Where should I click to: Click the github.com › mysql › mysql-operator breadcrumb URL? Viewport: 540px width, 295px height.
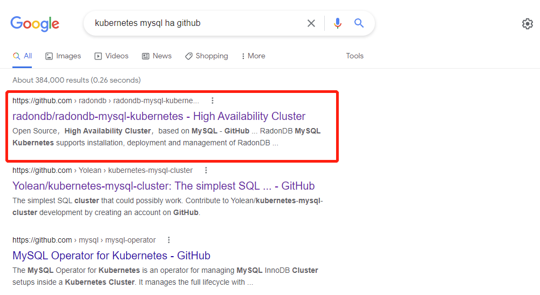pos(84,240)
